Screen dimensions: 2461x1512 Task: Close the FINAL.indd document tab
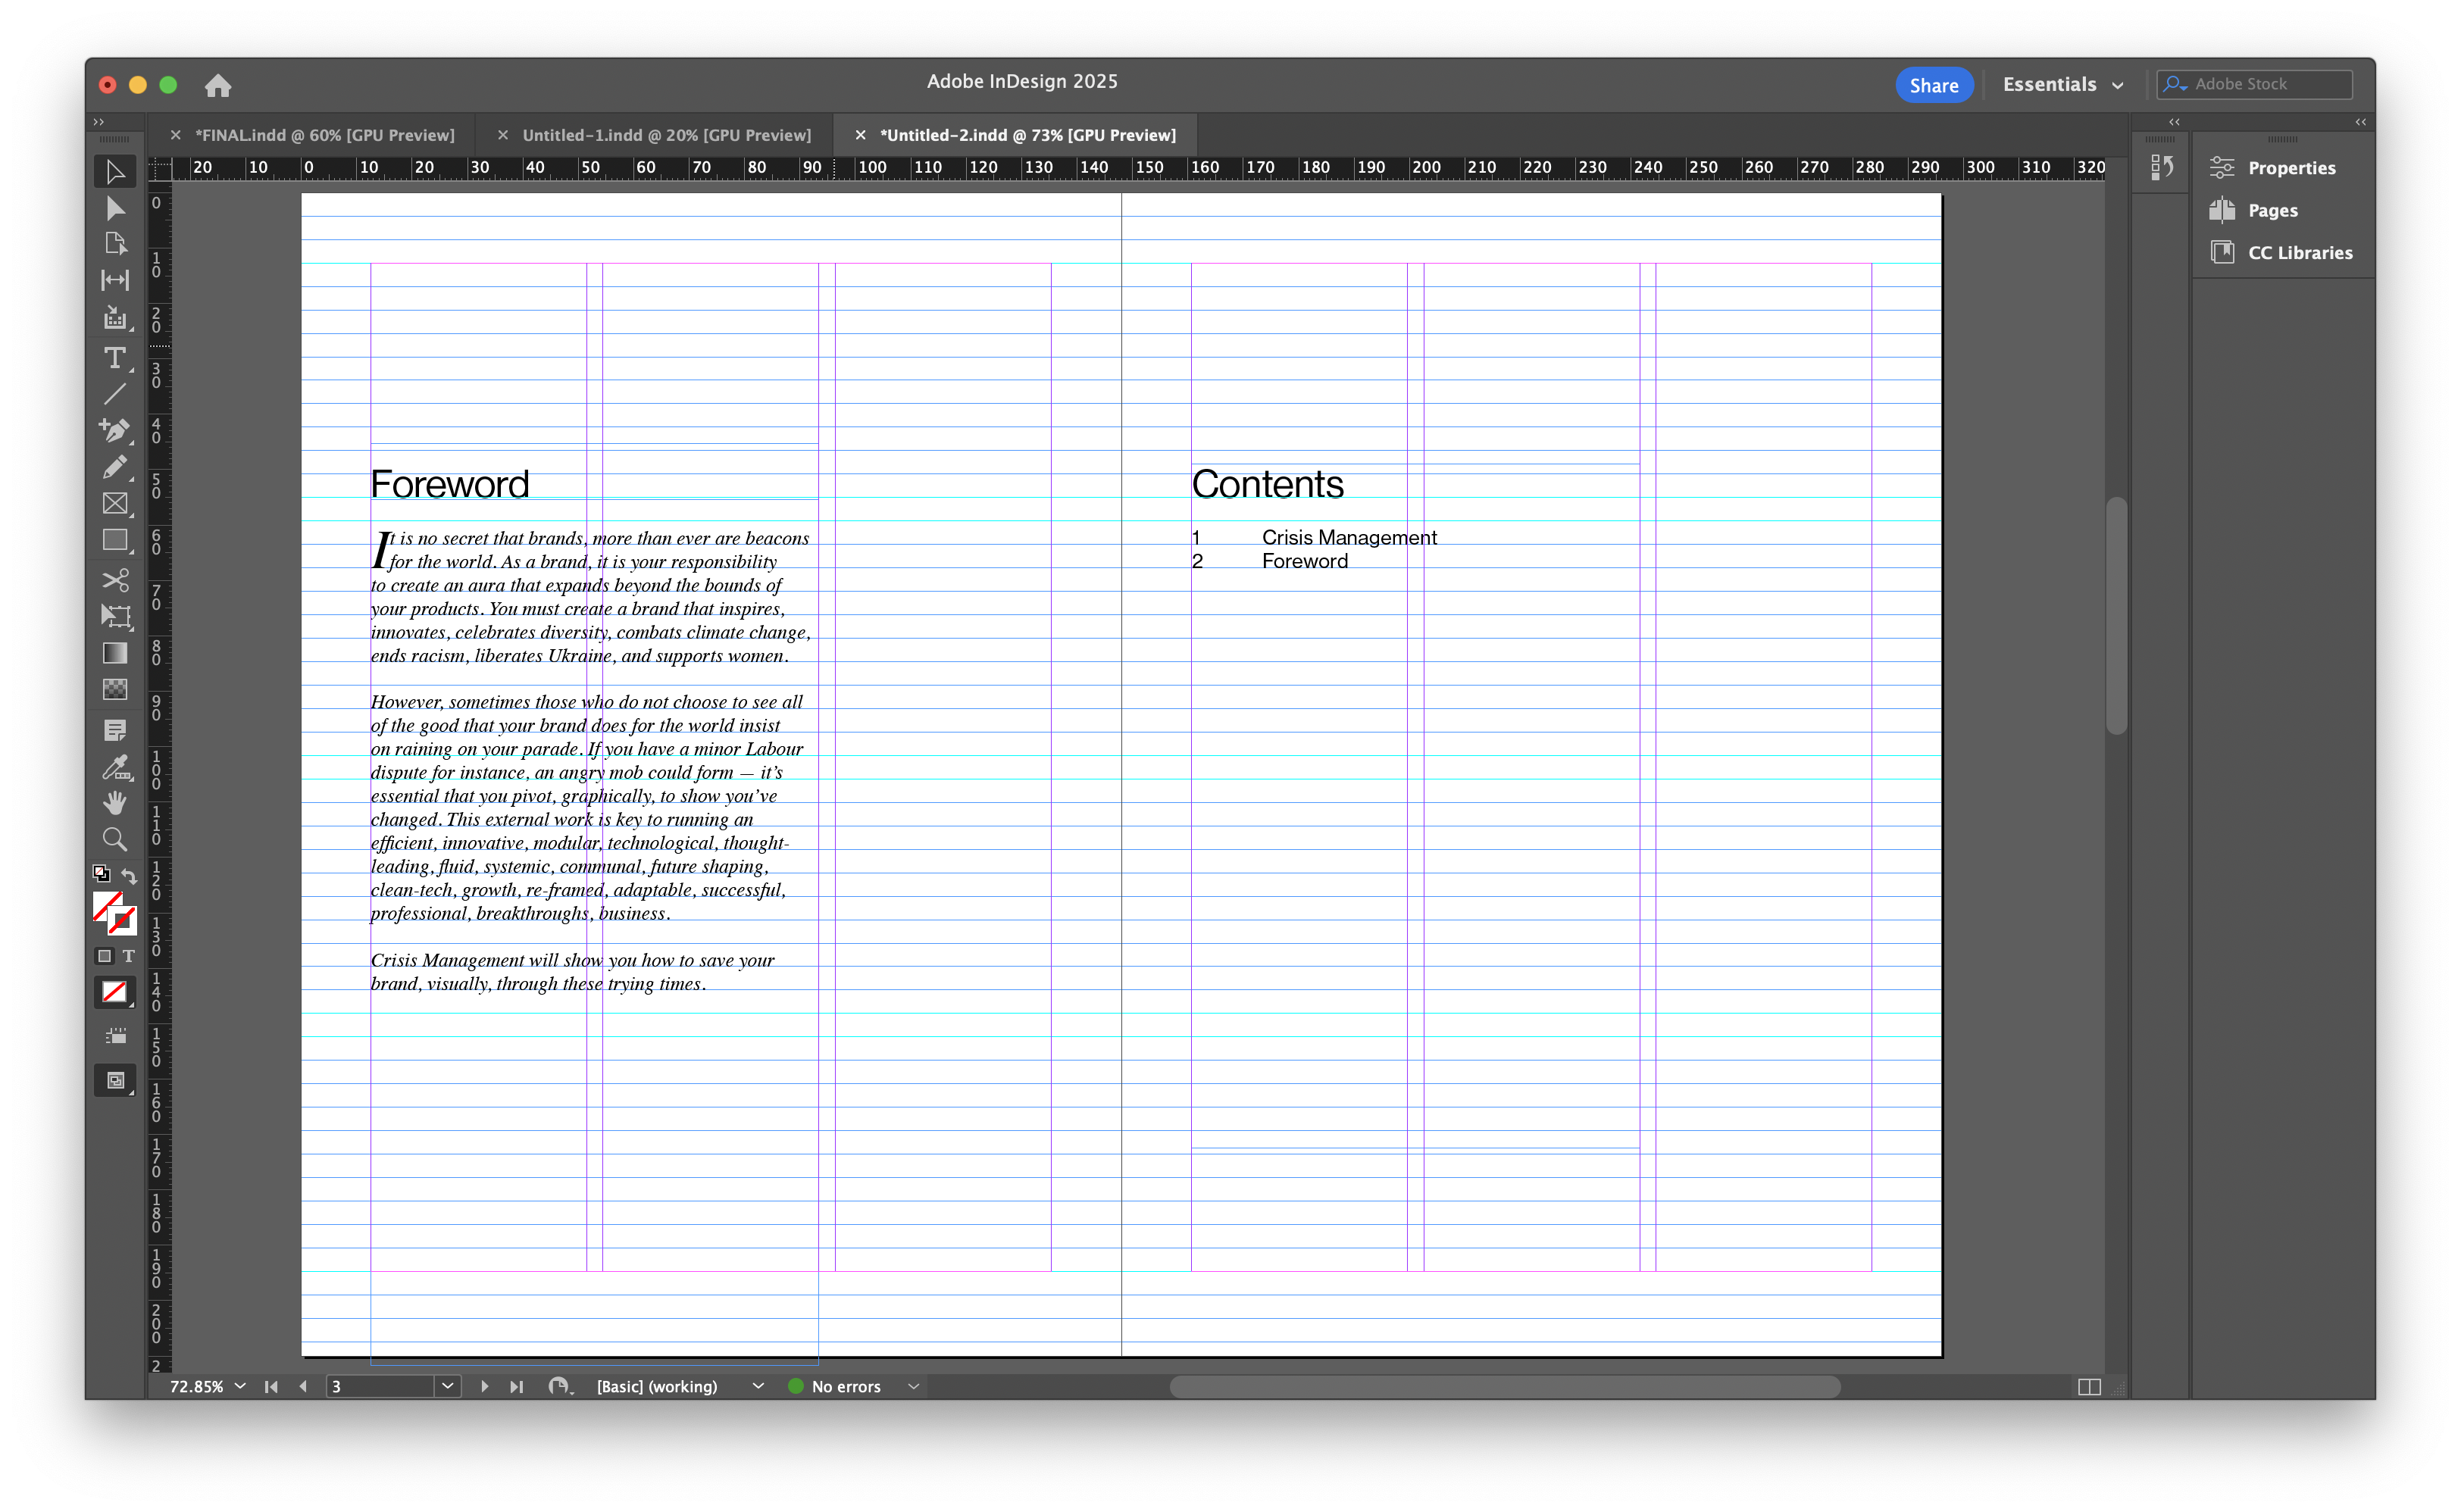175,135
